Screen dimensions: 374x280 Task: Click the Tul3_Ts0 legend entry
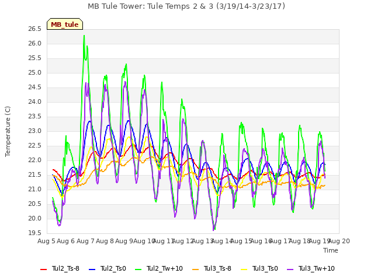(259, 268)
